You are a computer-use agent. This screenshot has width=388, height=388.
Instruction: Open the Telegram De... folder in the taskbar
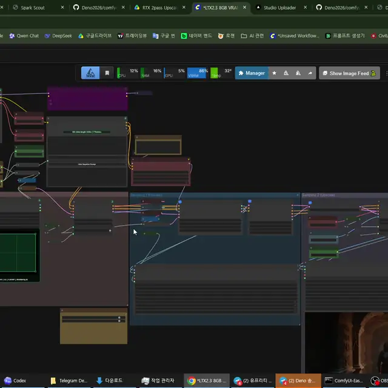(69, 381)
